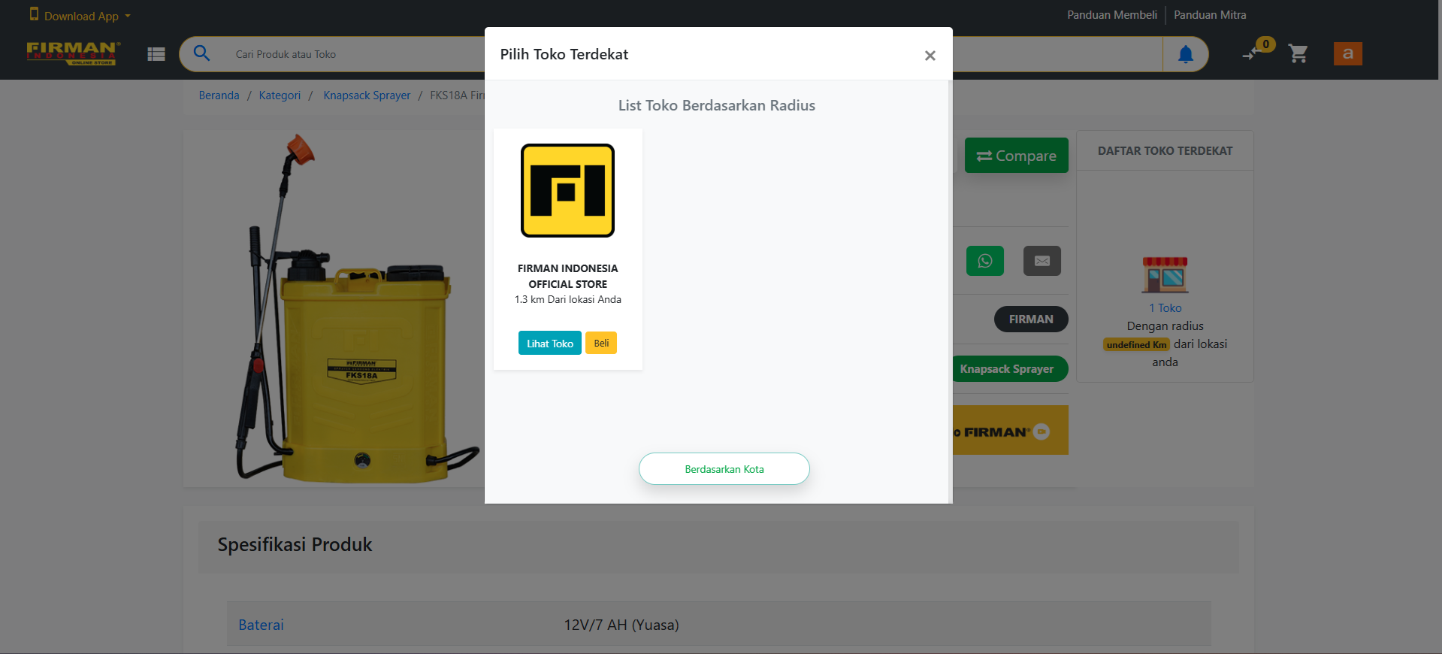Open Panduan Membeli menu link

tap(1111, 15)
